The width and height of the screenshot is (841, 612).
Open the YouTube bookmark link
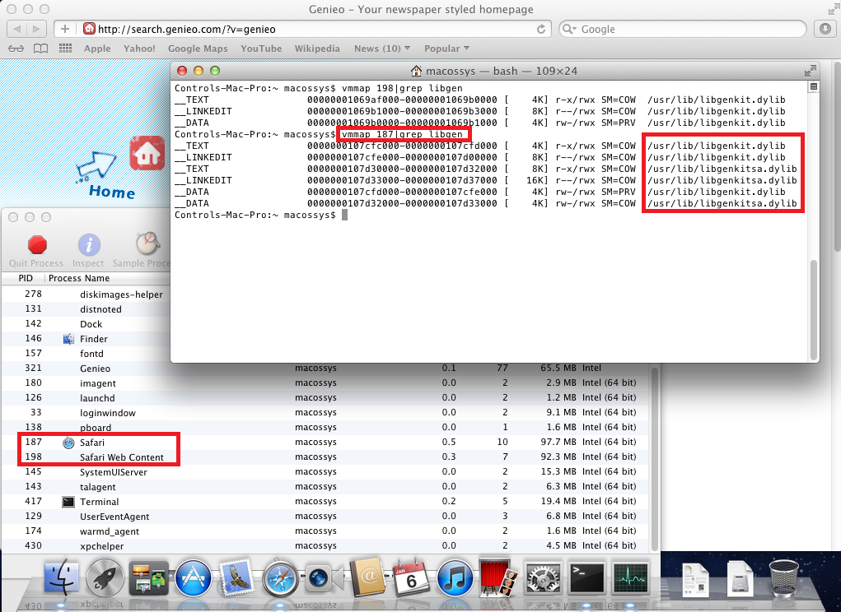click(261, 49)
